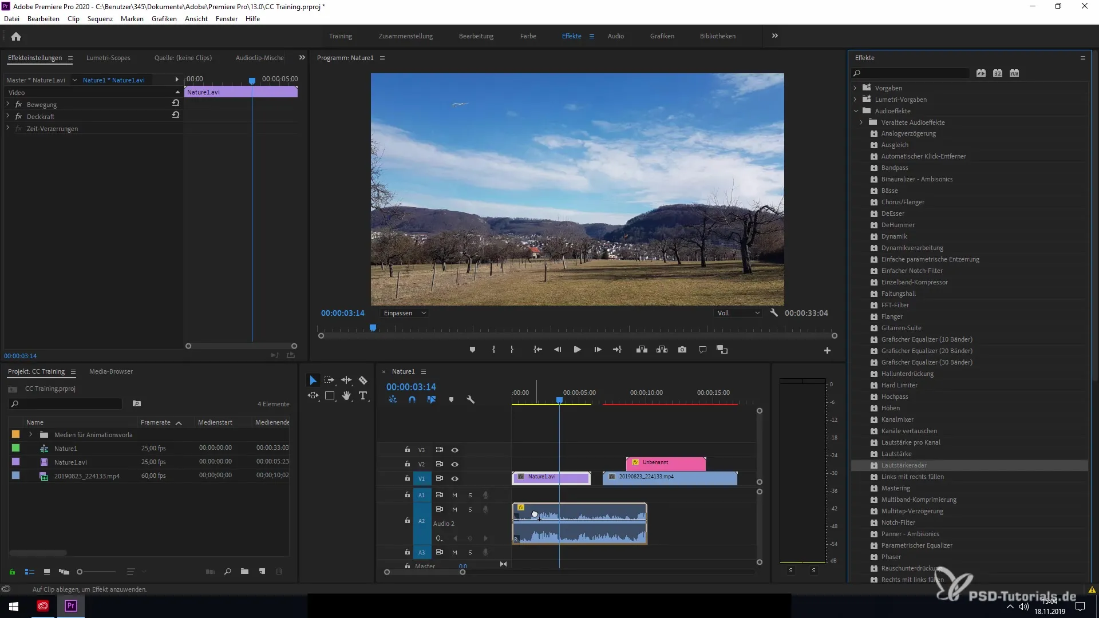Toggle the snap magnet in the timeline
This screenshot has width=1099, height=618.
[412, 400]
